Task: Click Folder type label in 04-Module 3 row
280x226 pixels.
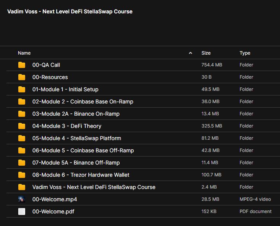Action: click(x=246, y=126)
